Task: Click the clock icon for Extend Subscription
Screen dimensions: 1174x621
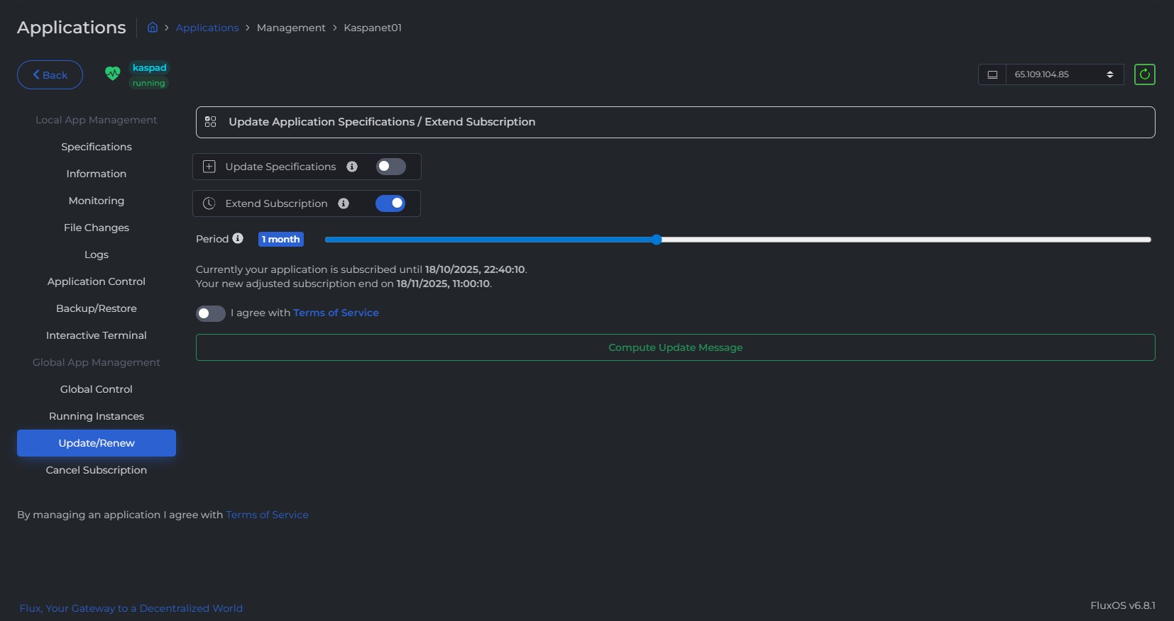Action: point(209,203)
